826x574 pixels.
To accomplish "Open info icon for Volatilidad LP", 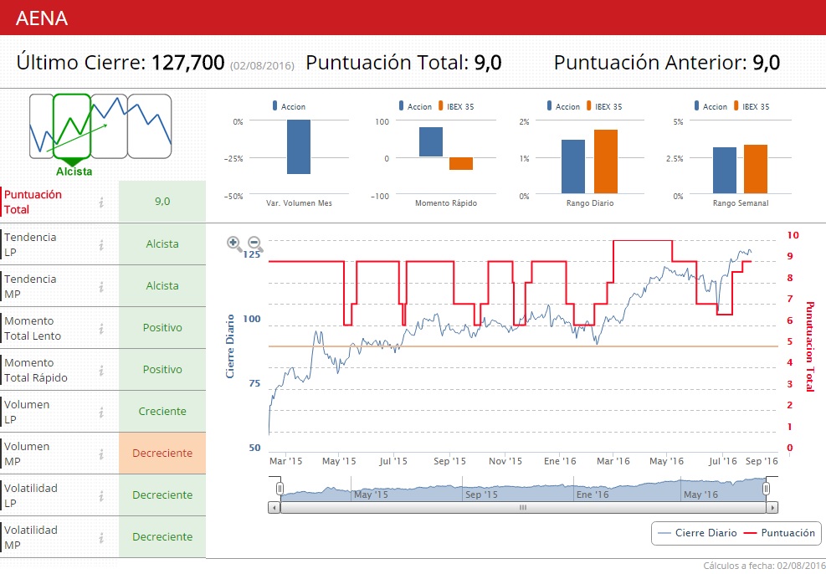I will [x=101, y=496].
